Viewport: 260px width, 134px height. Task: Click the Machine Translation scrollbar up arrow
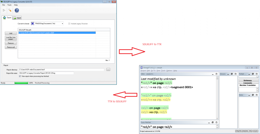click(257, 89)
